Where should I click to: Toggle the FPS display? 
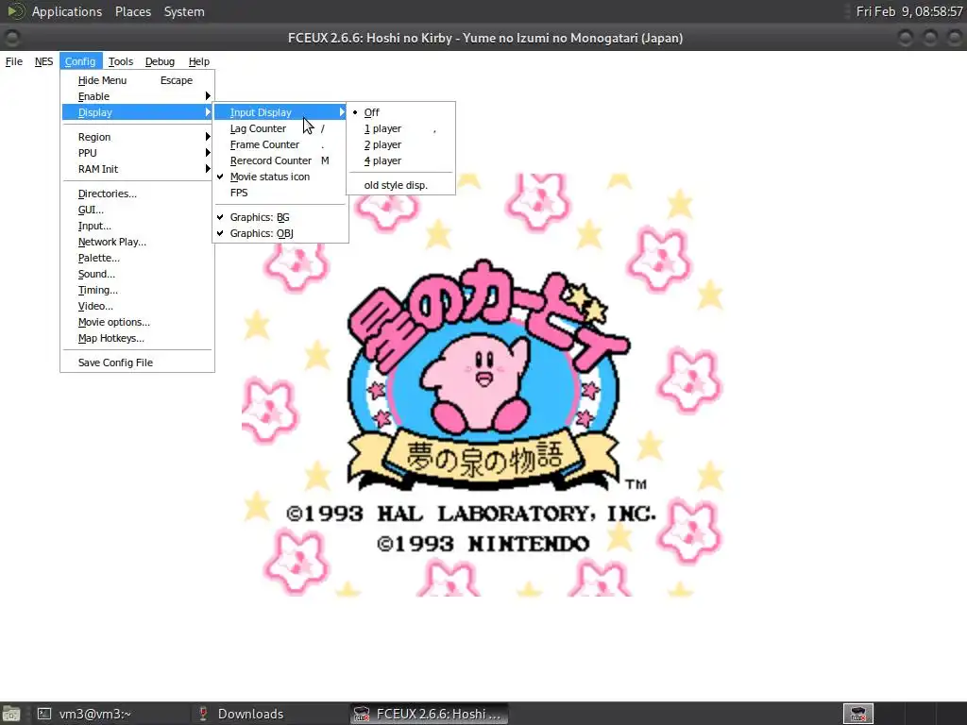(x=280, y=193)
